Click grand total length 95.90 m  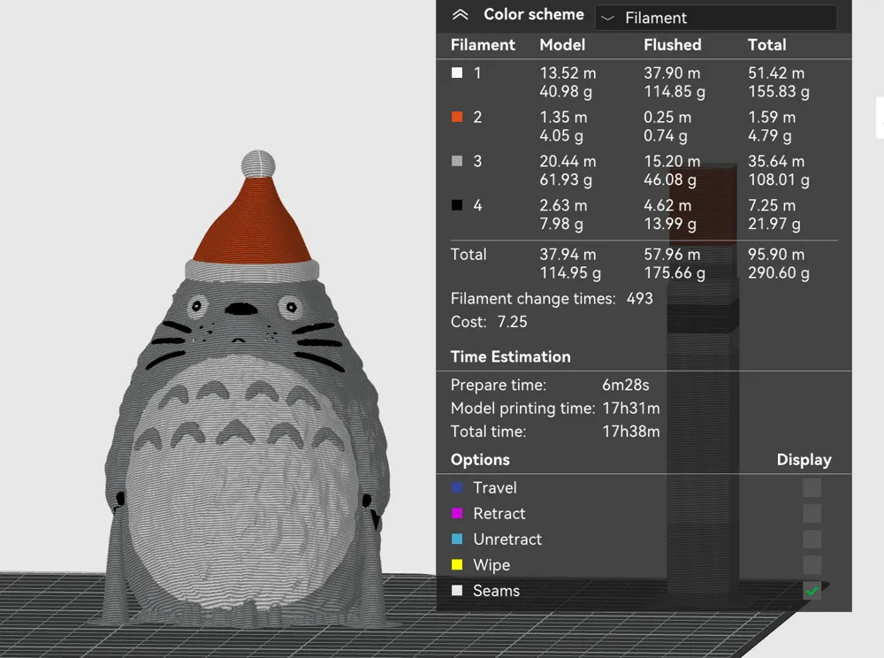tap(776, 255)
